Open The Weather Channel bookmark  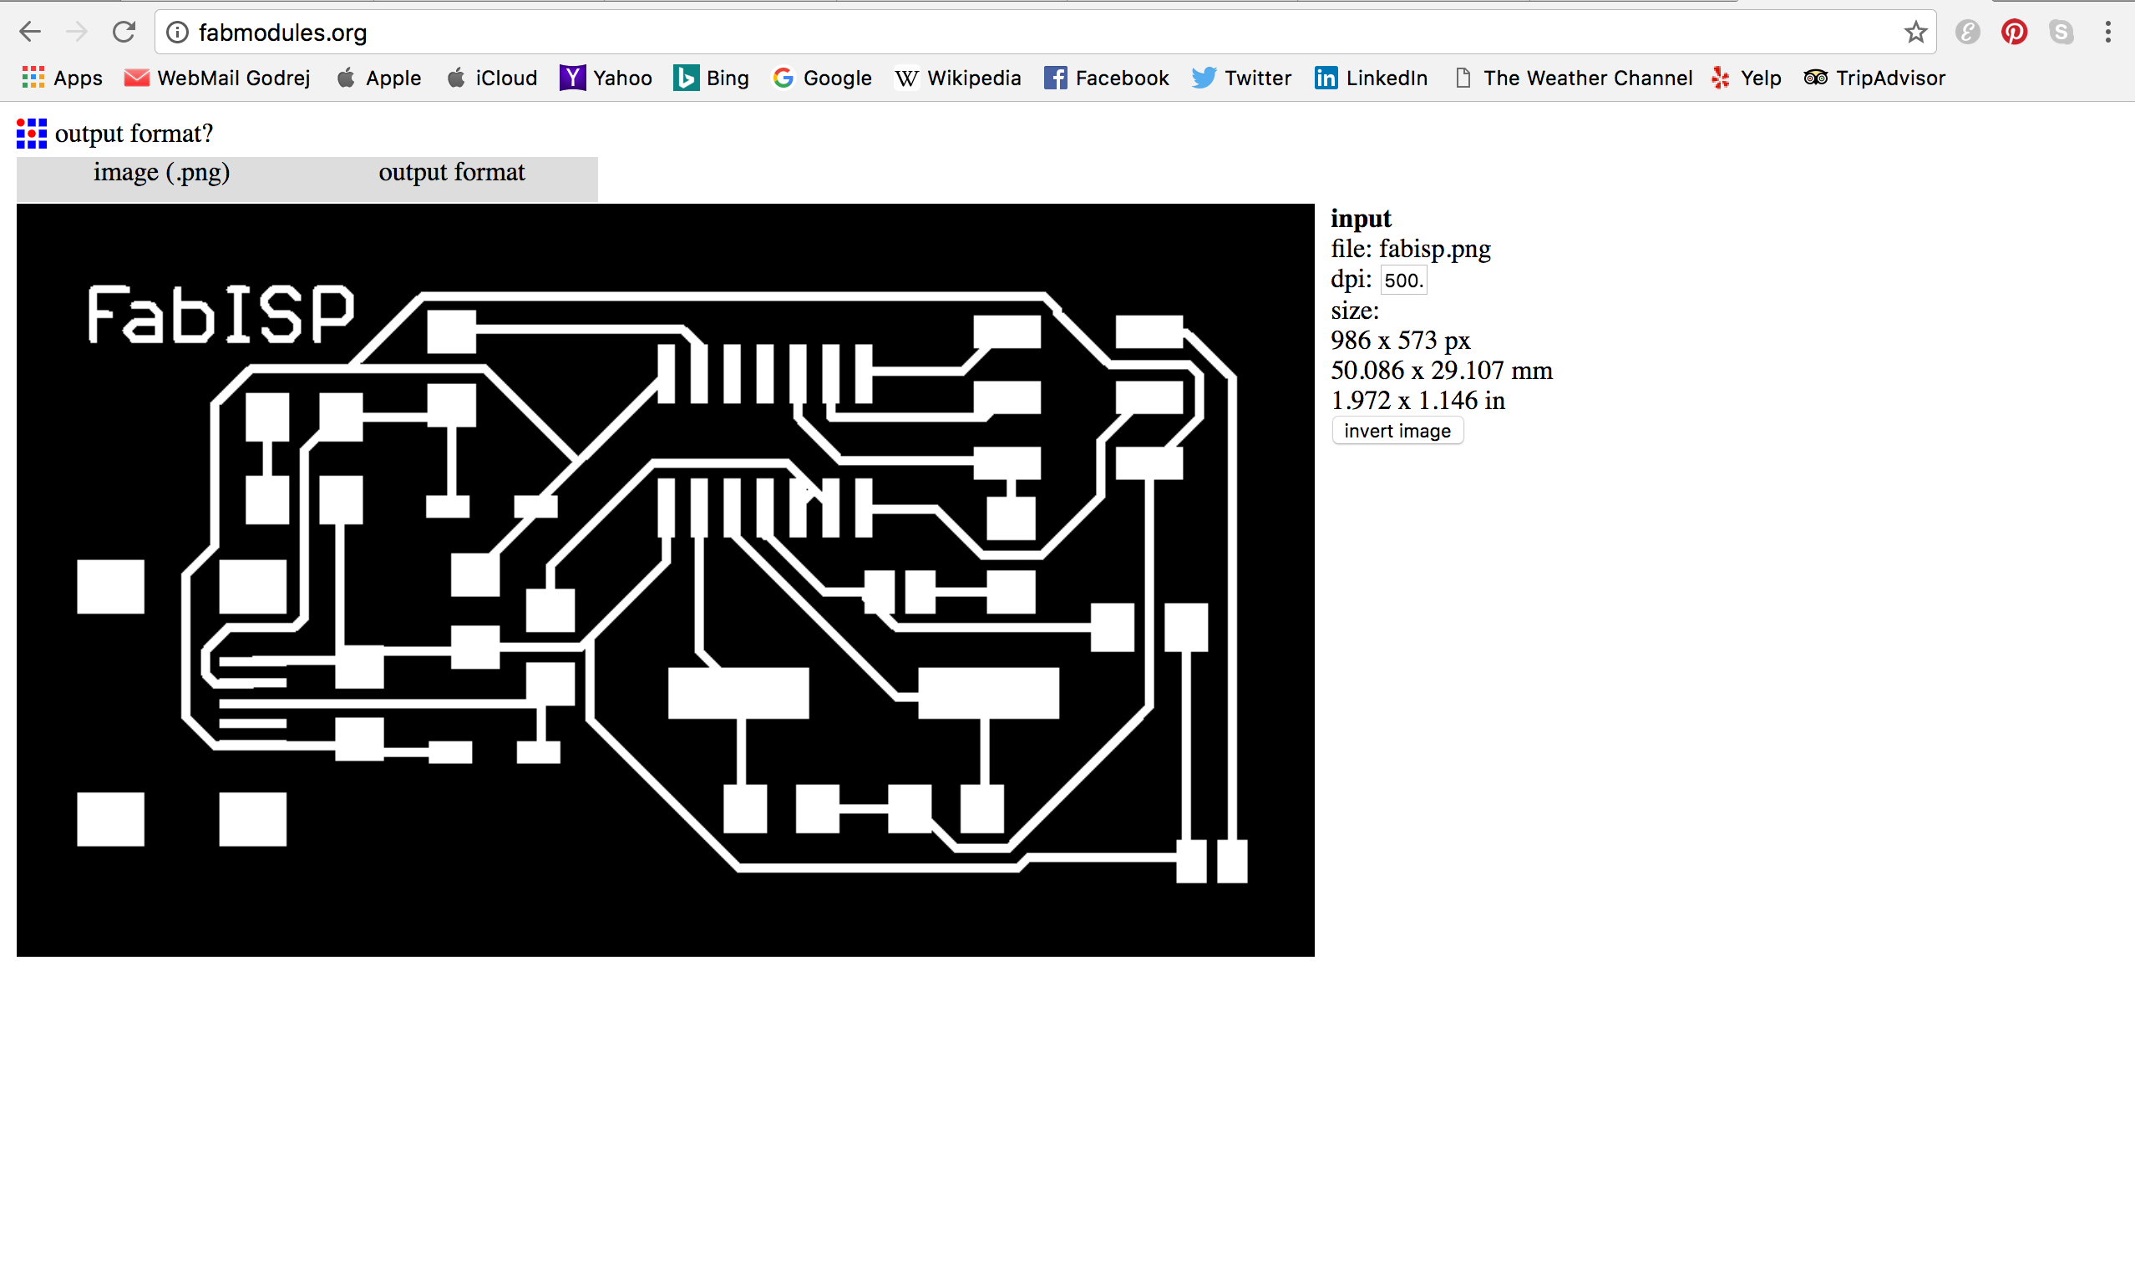tap(1574, 78)
